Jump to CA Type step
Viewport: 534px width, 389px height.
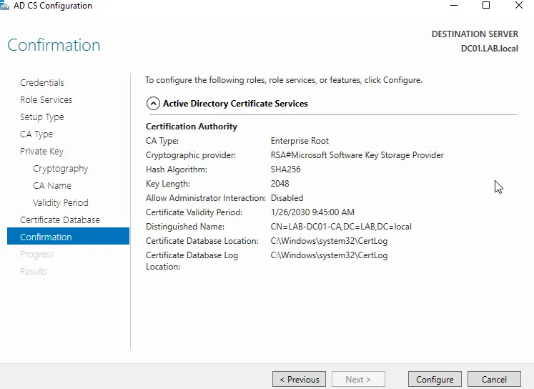(36, 134)
